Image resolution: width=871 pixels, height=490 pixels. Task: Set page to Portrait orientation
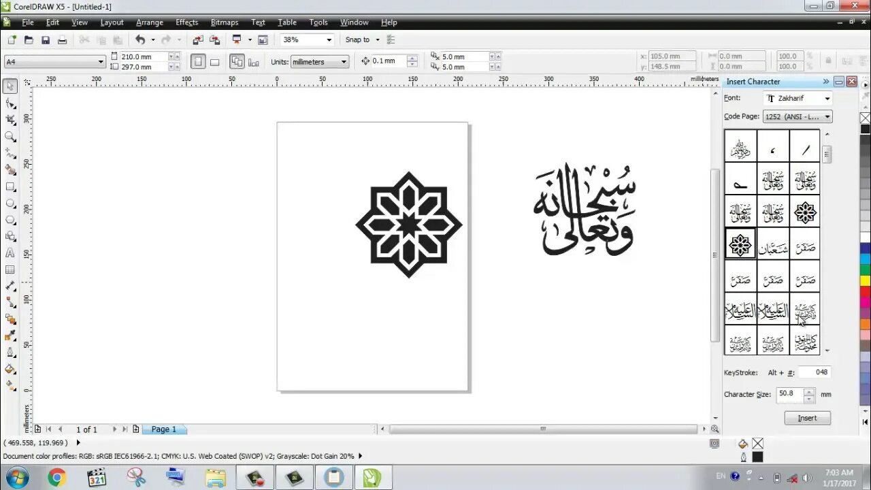click(x=198, y=62)
